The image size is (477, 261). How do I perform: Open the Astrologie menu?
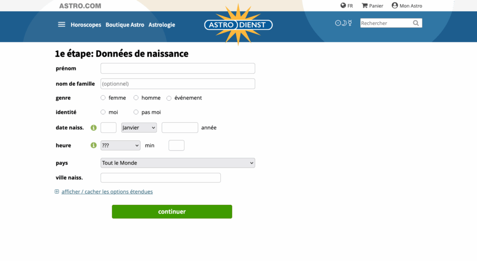coord(162,25)
